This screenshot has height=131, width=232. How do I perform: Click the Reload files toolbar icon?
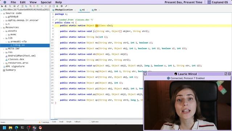point(10,6)
